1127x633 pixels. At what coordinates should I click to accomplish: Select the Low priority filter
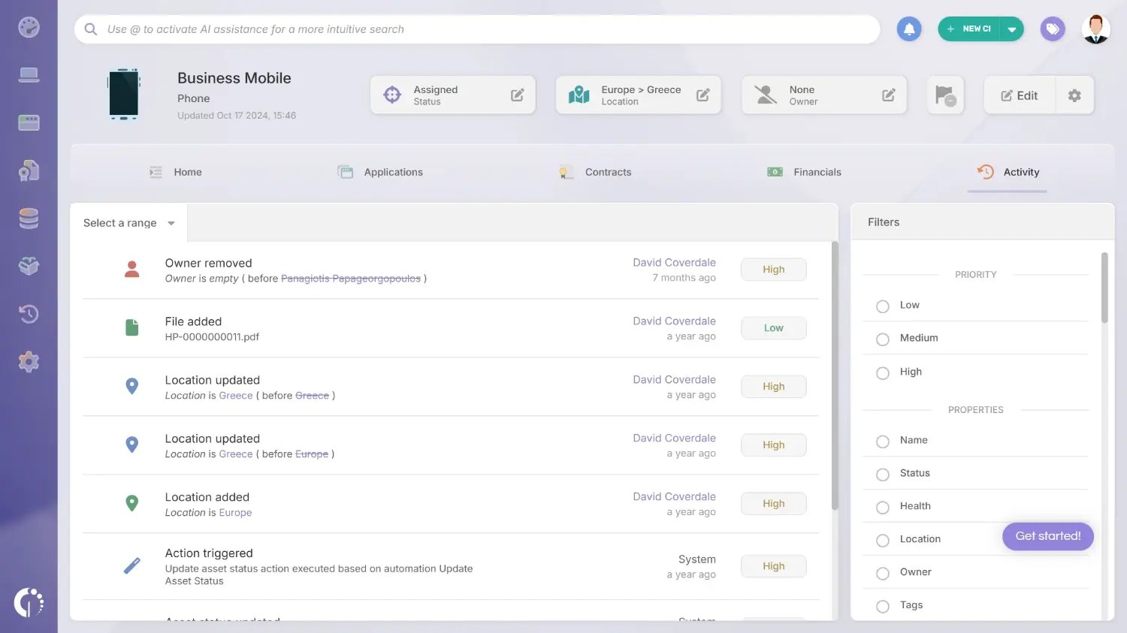pos(883,306)
